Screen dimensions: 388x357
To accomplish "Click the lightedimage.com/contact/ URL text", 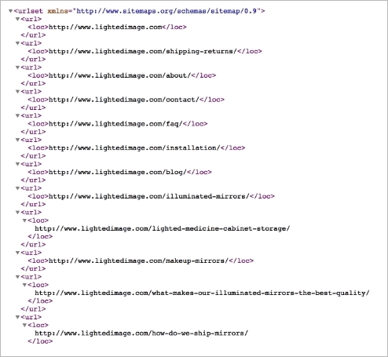I will tap(124, 100).
